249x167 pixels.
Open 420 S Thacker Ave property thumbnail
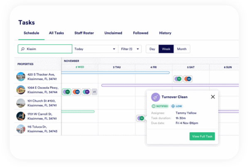pos(21,77)
